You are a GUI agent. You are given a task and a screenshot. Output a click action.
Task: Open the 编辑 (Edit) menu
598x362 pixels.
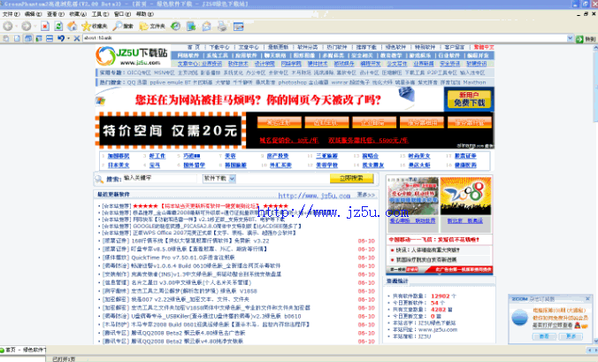point(33,14)
